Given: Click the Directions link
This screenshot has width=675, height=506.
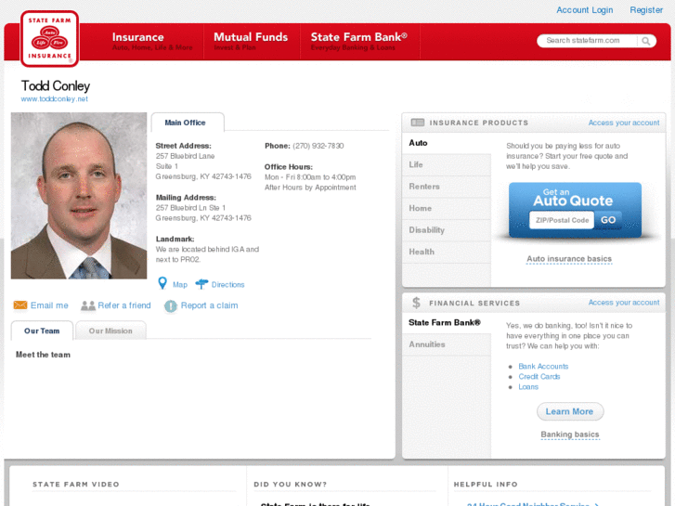Looking at the screenshot, I should pos(227,285).
